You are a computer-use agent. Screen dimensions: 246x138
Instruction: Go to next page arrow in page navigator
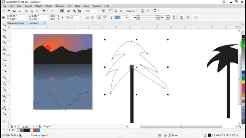pos(33,127)
